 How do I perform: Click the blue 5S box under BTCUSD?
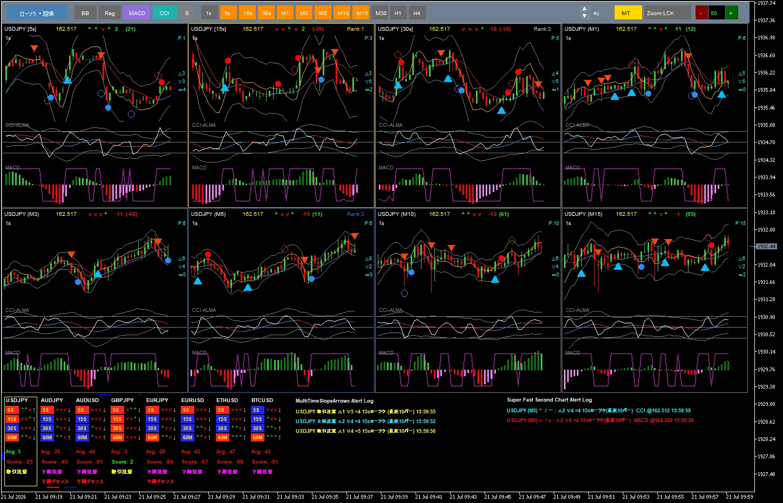pos(257,410)
